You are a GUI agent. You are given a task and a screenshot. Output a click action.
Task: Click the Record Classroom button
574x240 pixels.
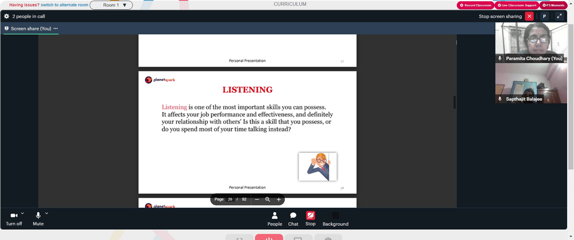click(x=475, y=5)
